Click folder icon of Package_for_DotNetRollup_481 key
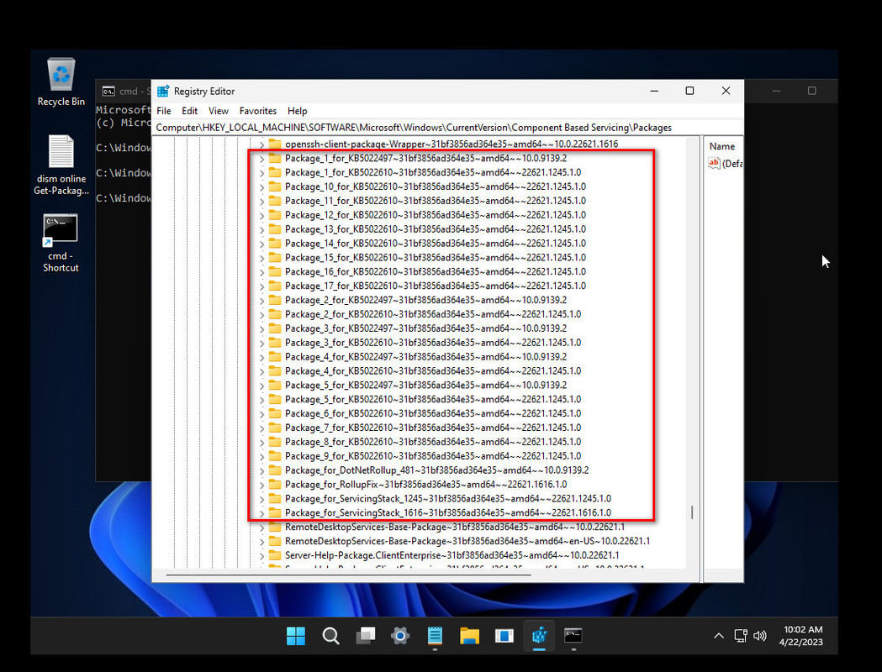 (274, 470)
